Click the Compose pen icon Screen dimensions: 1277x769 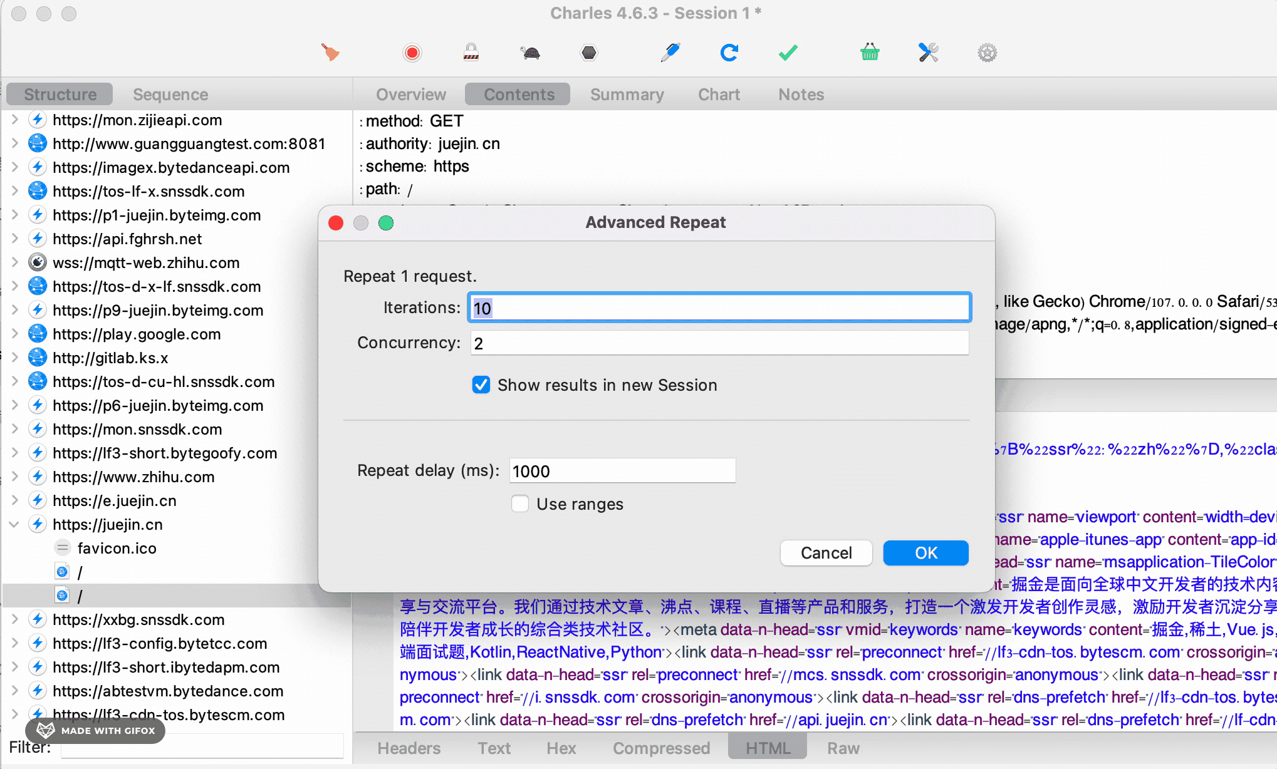[670, 53]
